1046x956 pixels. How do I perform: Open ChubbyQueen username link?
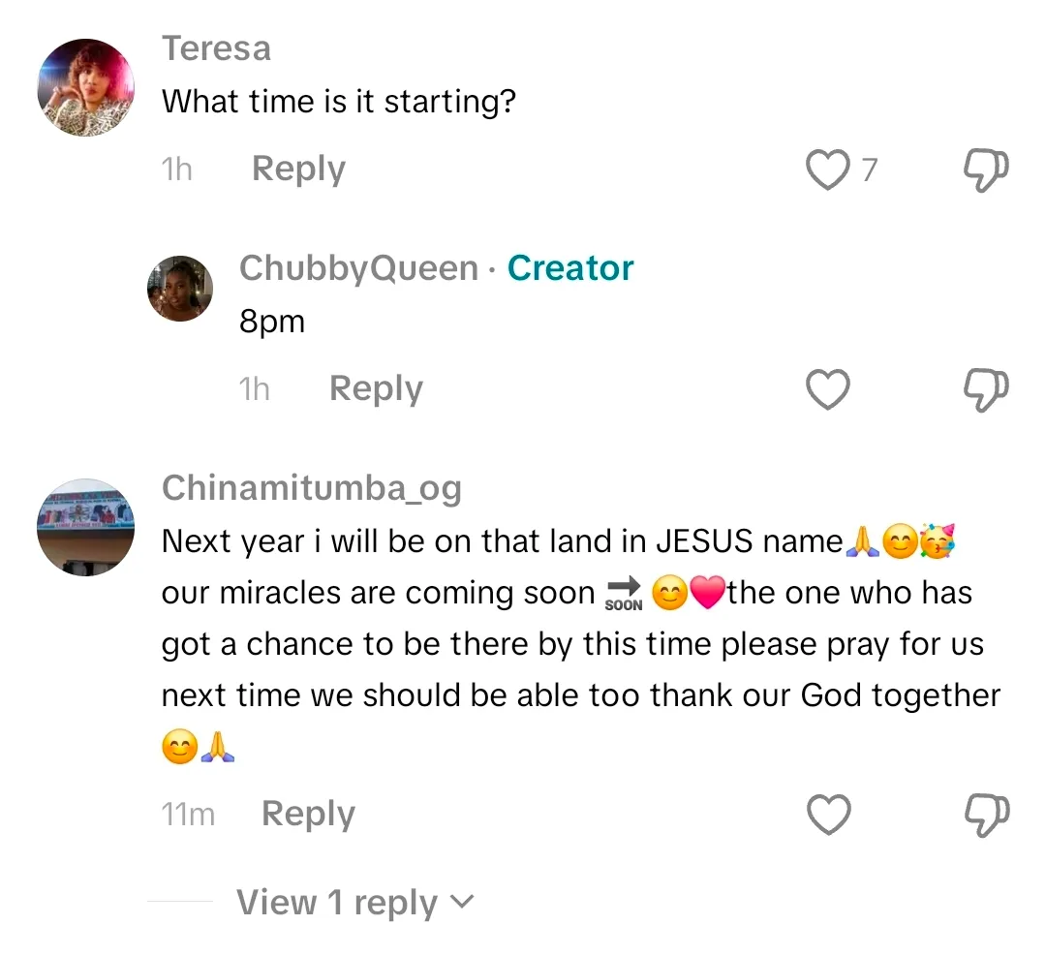click(x=358, y=268)
